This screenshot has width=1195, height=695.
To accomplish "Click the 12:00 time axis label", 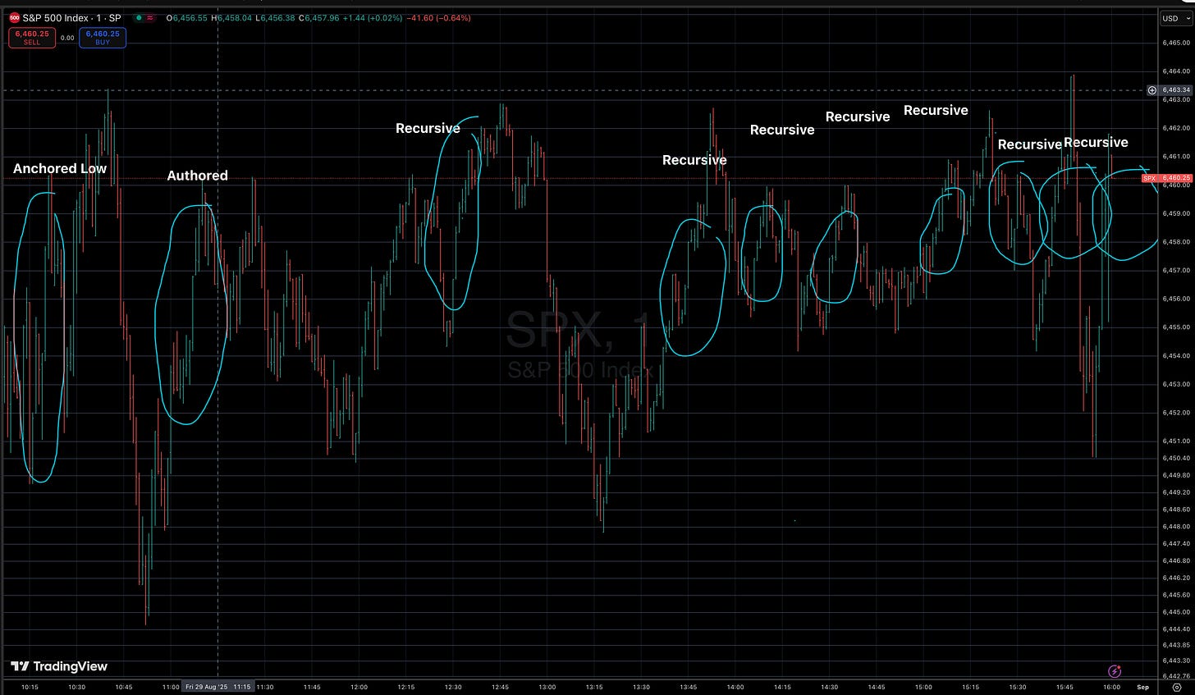I will point(359,687).
